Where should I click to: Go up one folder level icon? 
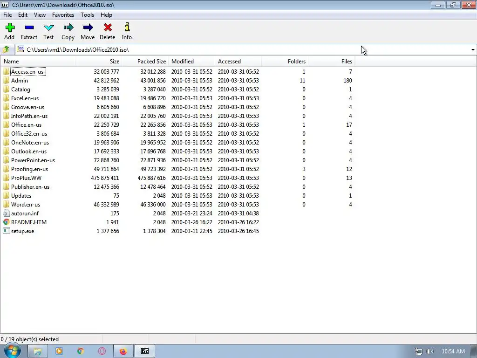[6, 49]
